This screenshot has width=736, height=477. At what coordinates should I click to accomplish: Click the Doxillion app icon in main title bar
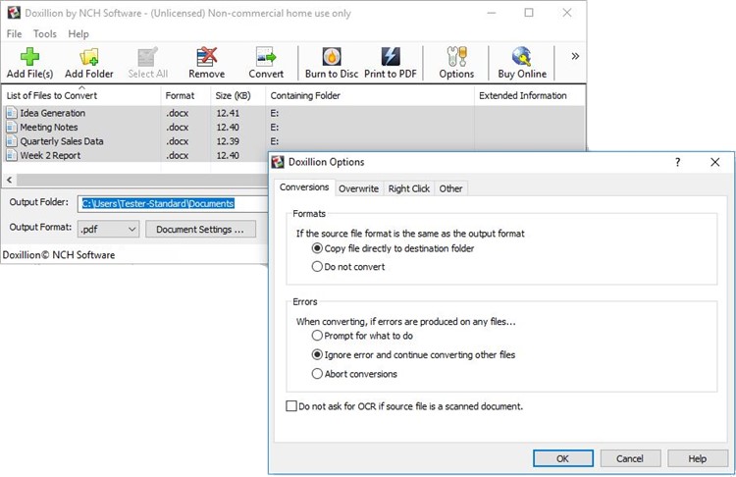click(x=14, y=13)
